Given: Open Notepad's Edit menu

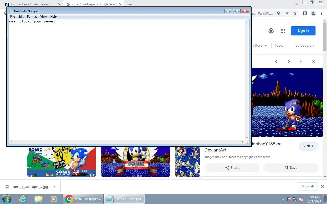Looking at the screenshot, I should tap(21, 17).
